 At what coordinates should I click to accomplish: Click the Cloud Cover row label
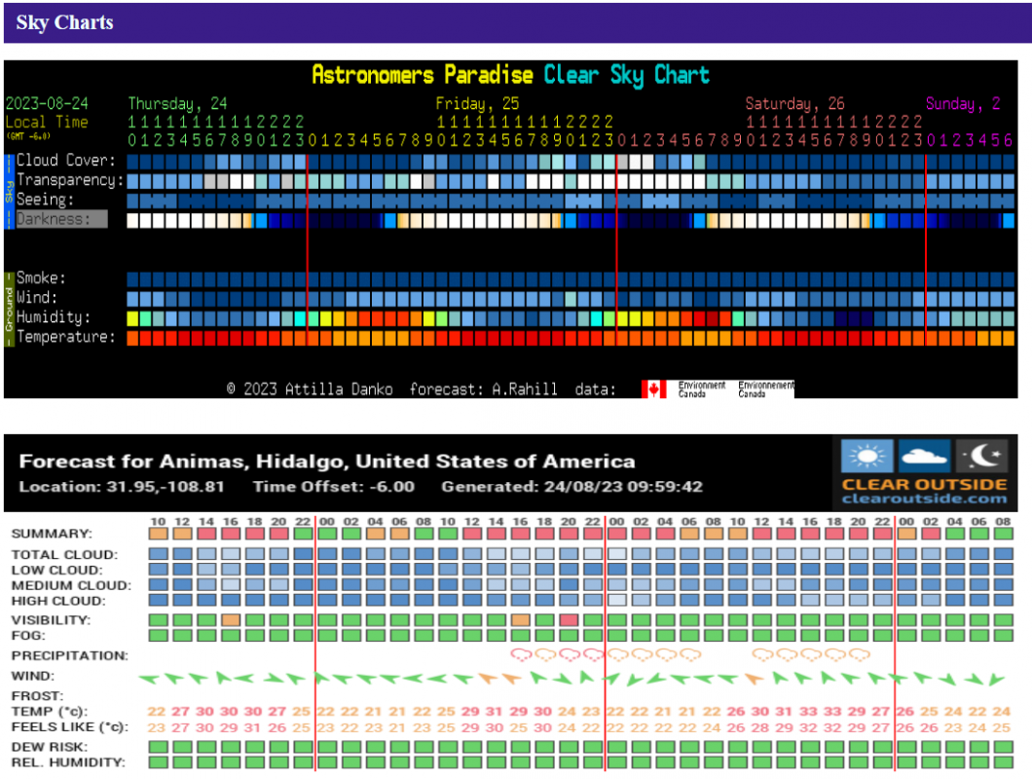pos(66,161)
